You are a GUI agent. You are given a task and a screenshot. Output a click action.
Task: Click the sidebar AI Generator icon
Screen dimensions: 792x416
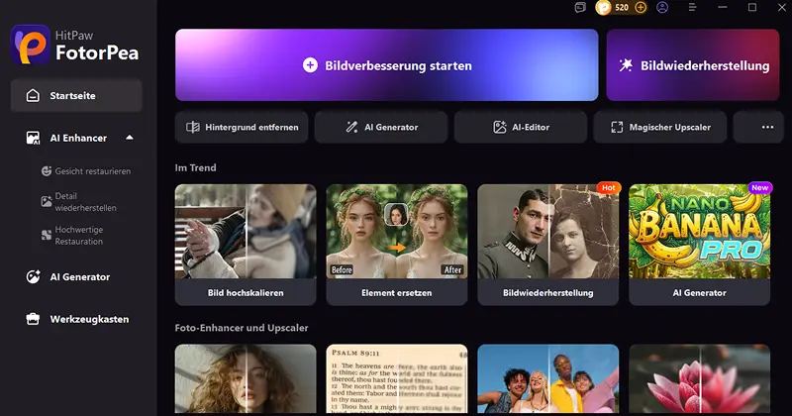[33, 276]
